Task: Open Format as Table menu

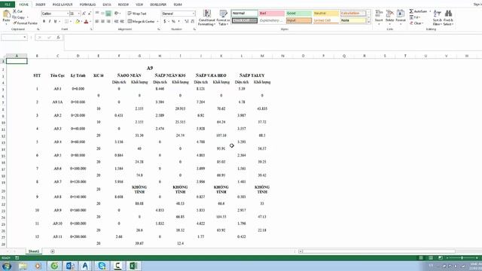Action: (223, 17)
